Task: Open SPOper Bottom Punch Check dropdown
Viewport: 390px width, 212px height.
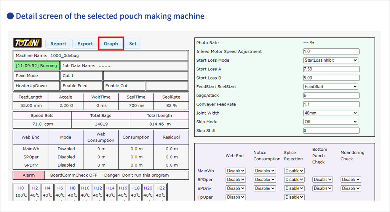Action: (x=323, y=180)
